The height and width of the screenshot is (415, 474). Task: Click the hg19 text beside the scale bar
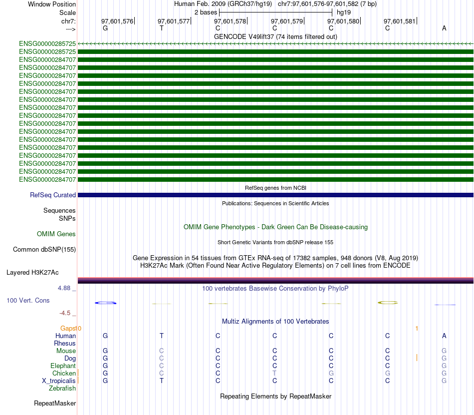point(344,12)
